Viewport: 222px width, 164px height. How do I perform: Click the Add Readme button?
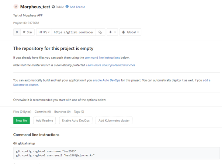pos(45,121)
